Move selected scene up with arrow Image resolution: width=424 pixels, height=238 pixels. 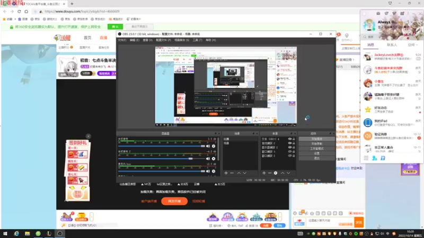click(239, 173)
